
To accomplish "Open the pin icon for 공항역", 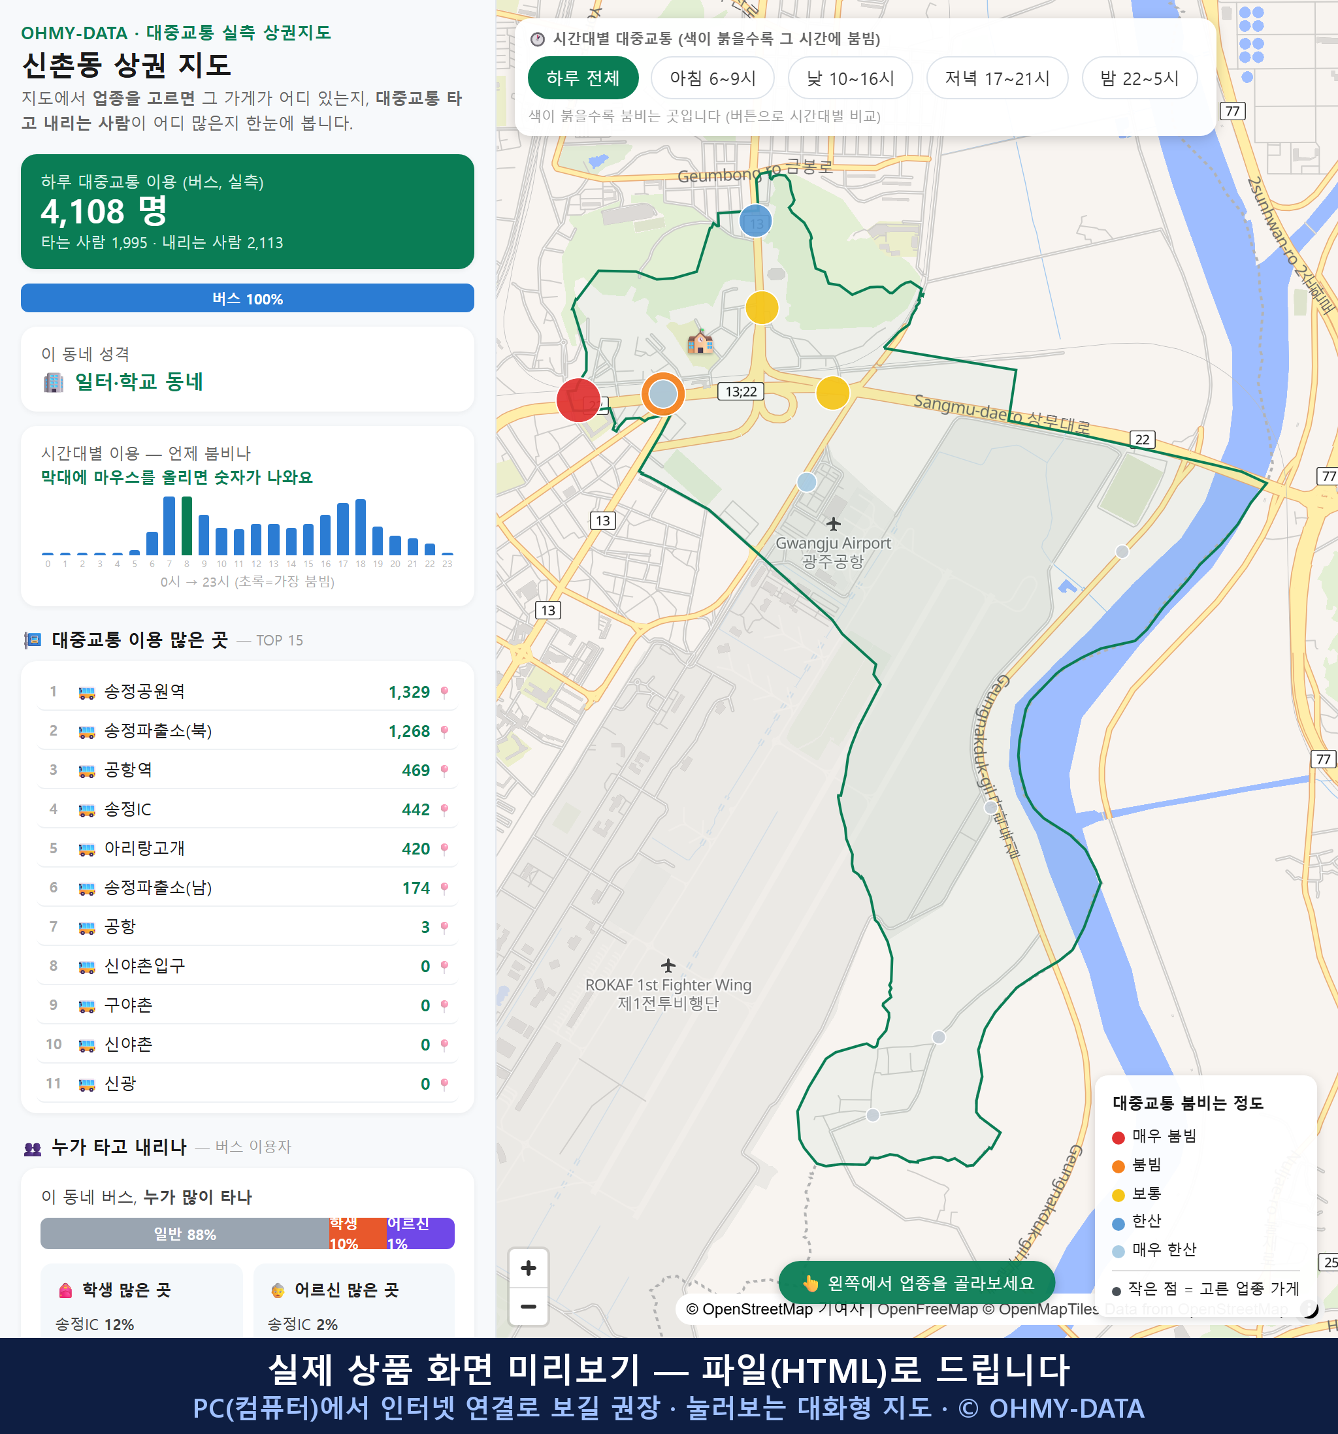I will click(x=444, y=770).
